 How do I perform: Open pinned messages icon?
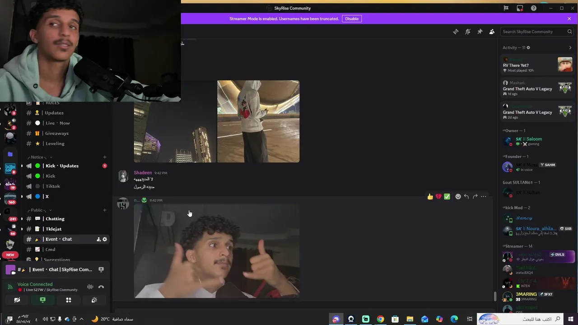[480, 32]
